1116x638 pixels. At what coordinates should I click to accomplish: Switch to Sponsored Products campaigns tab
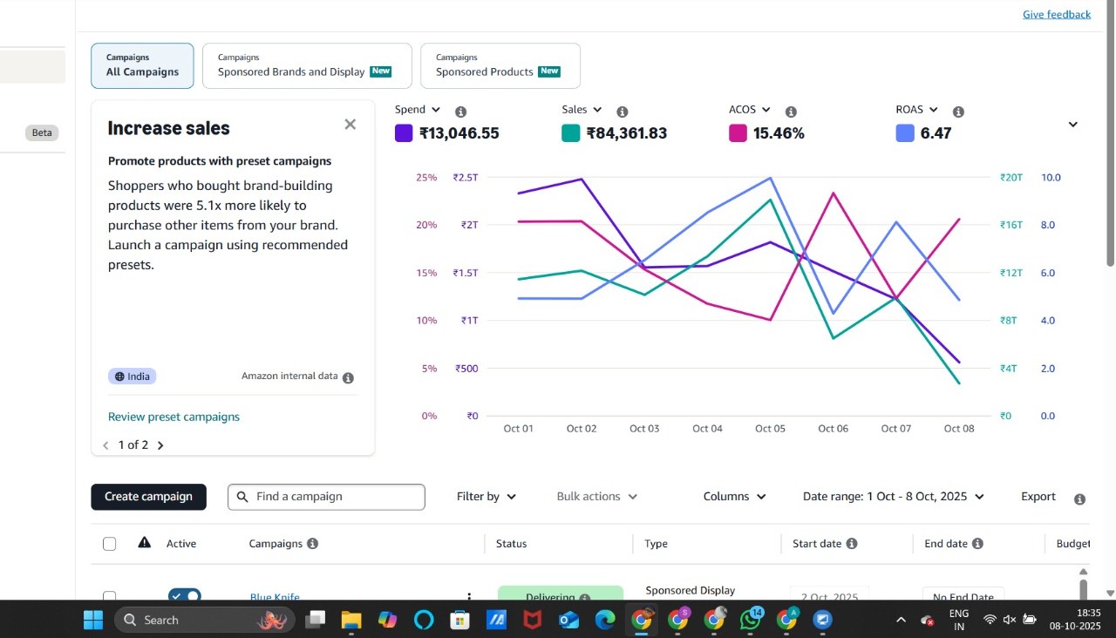(500, 66)
